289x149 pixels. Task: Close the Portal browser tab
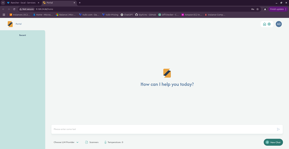coord(75,3)
